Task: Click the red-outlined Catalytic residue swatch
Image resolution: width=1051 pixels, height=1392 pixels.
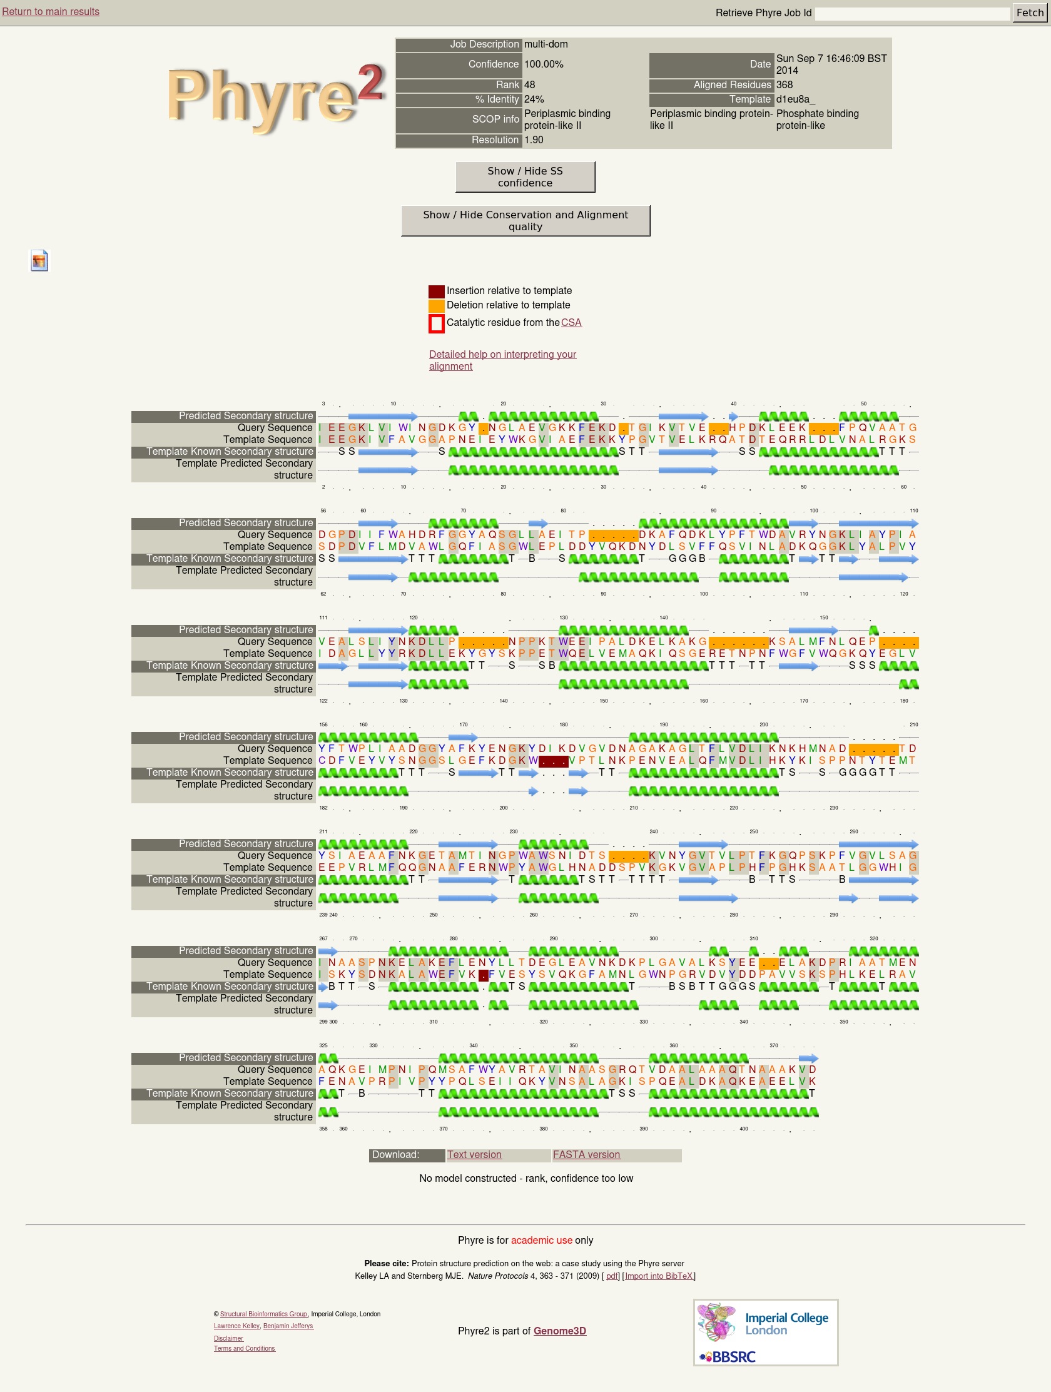Action: click(436, 323)
